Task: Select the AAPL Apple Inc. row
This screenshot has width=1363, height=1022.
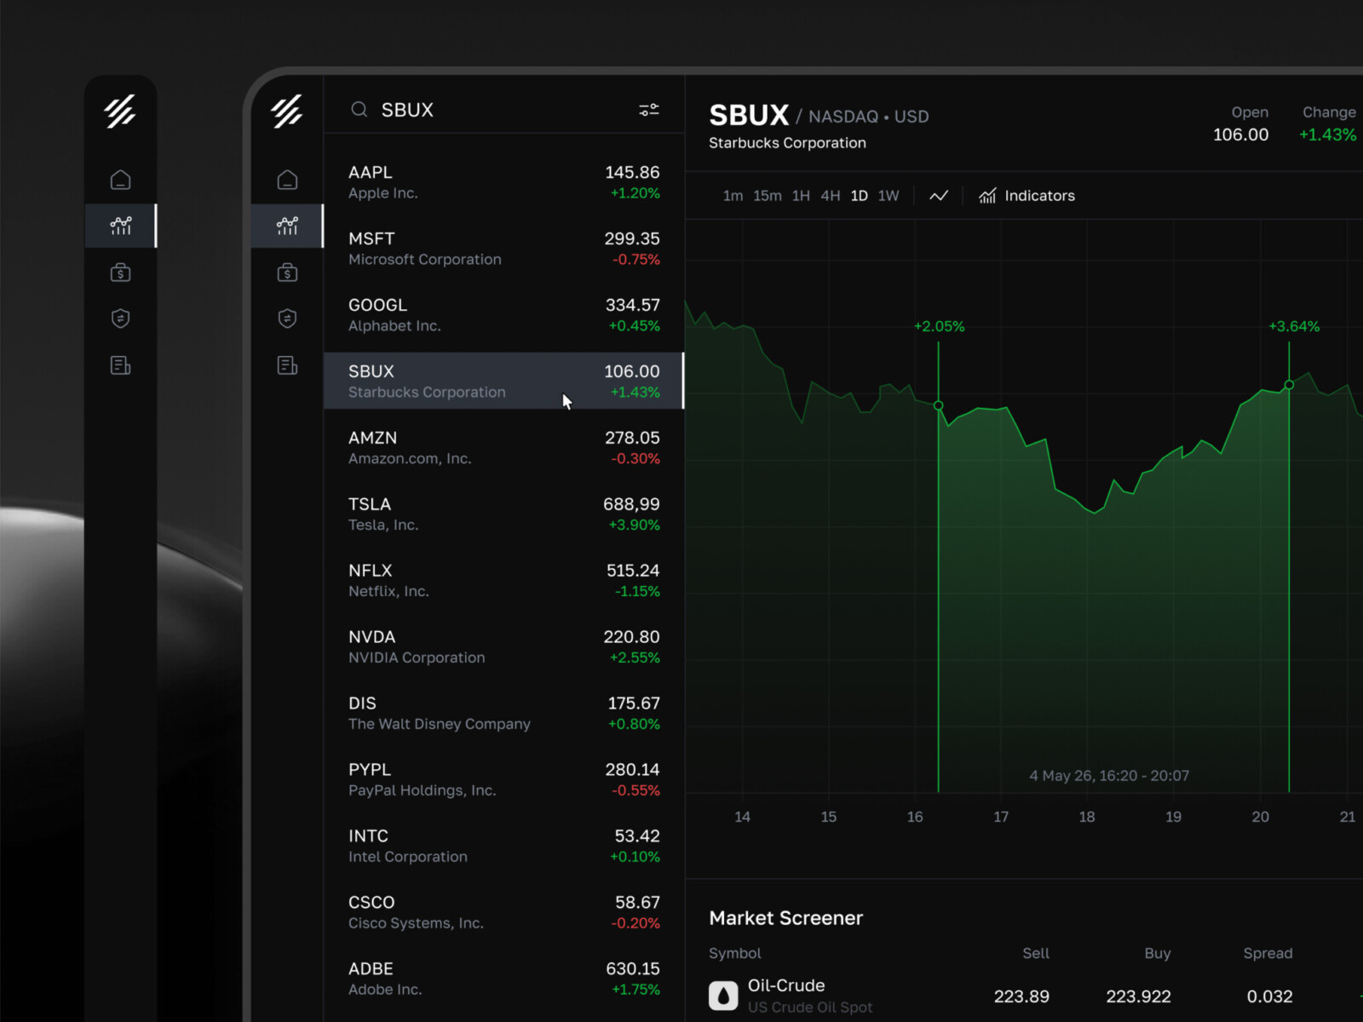Action: [x=504, y=182]
